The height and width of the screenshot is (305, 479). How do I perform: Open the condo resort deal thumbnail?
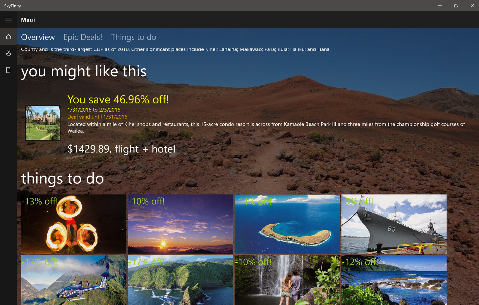click(x=43, y=123)
